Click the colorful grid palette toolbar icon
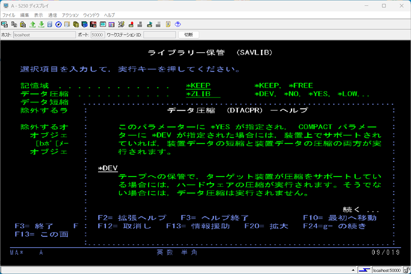 pos(111,24)
